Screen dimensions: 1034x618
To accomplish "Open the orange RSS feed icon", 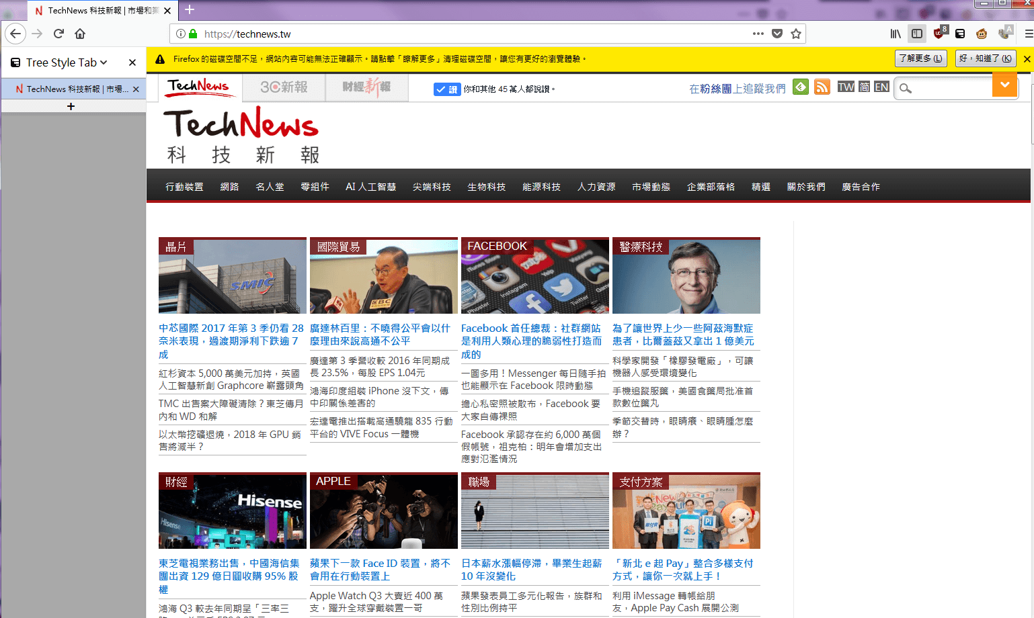I will [x=822, y=87].
